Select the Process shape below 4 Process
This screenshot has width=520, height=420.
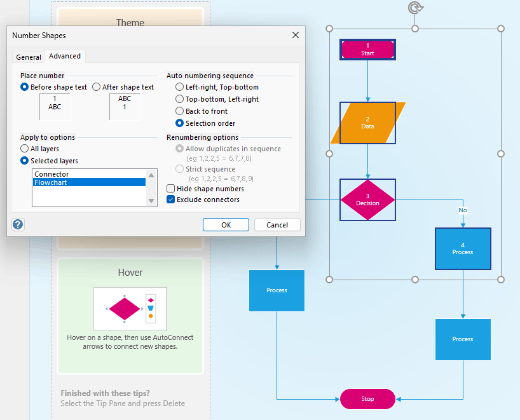pos(463,339)
